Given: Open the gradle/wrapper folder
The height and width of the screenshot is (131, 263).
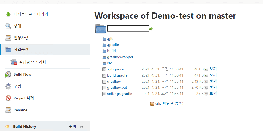Looking at the screenshot, I should [x=120, y=57].
